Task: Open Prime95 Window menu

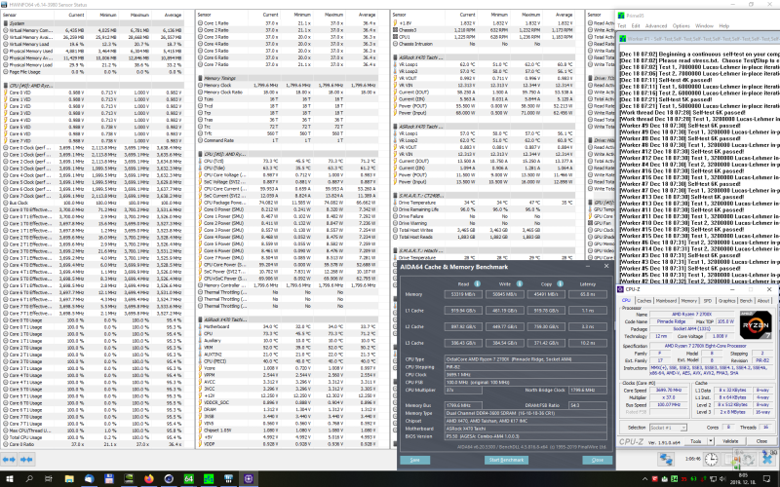Action: pos(704,26)
